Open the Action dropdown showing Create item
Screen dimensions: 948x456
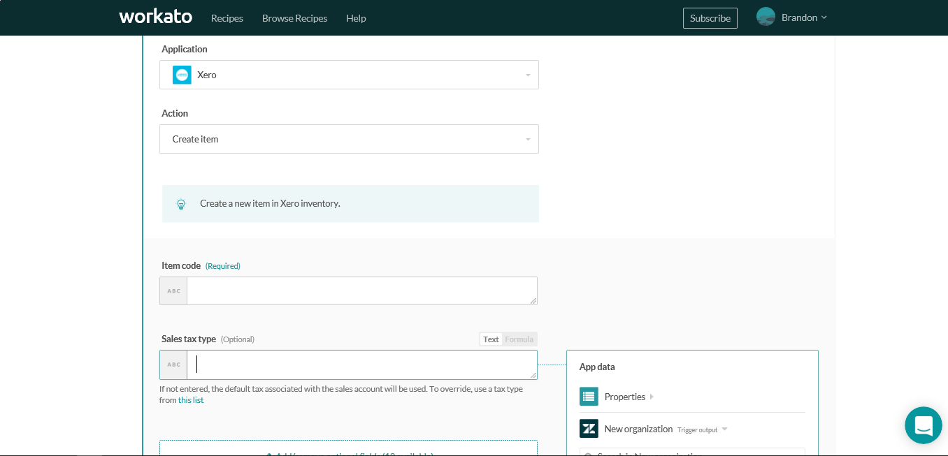349,139
